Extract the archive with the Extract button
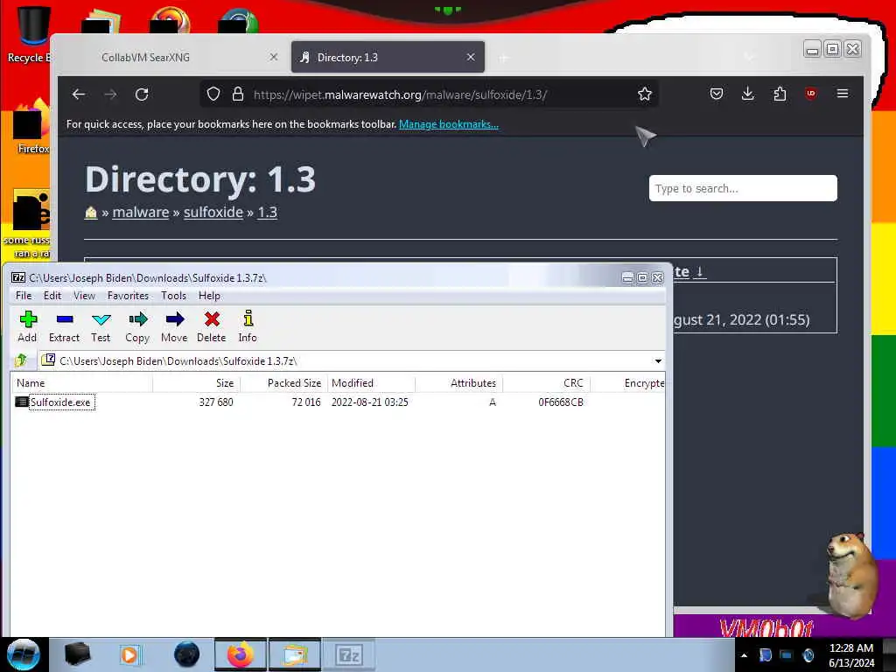Image resolution: width=896 pixels, height=672 pixels. [x=64, y=326]
